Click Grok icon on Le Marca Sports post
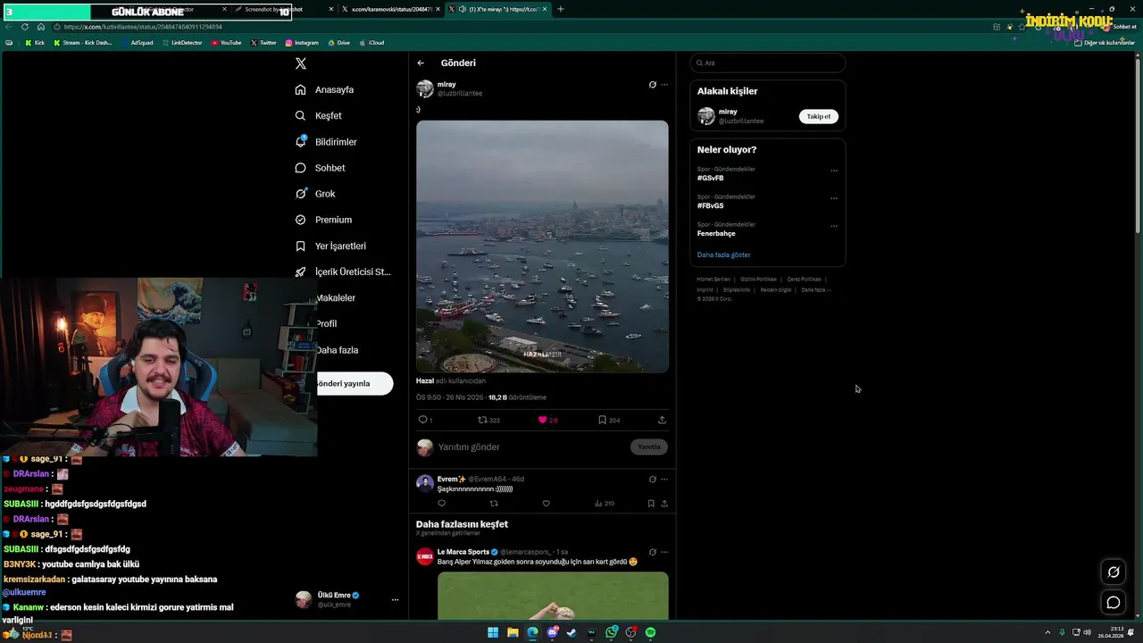 tap(653, 552)
